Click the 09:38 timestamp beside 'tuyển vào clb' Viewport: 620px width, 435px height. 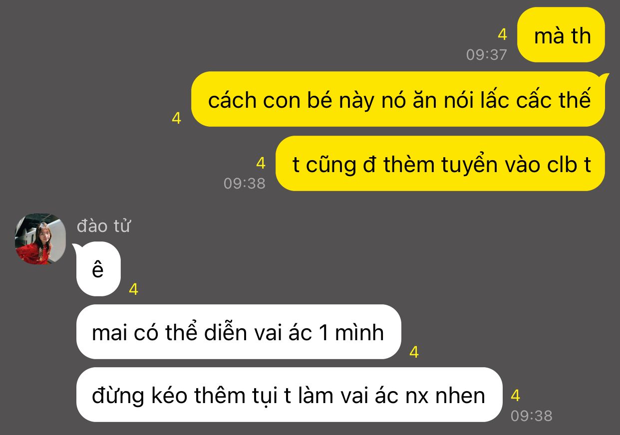(245, 183)
